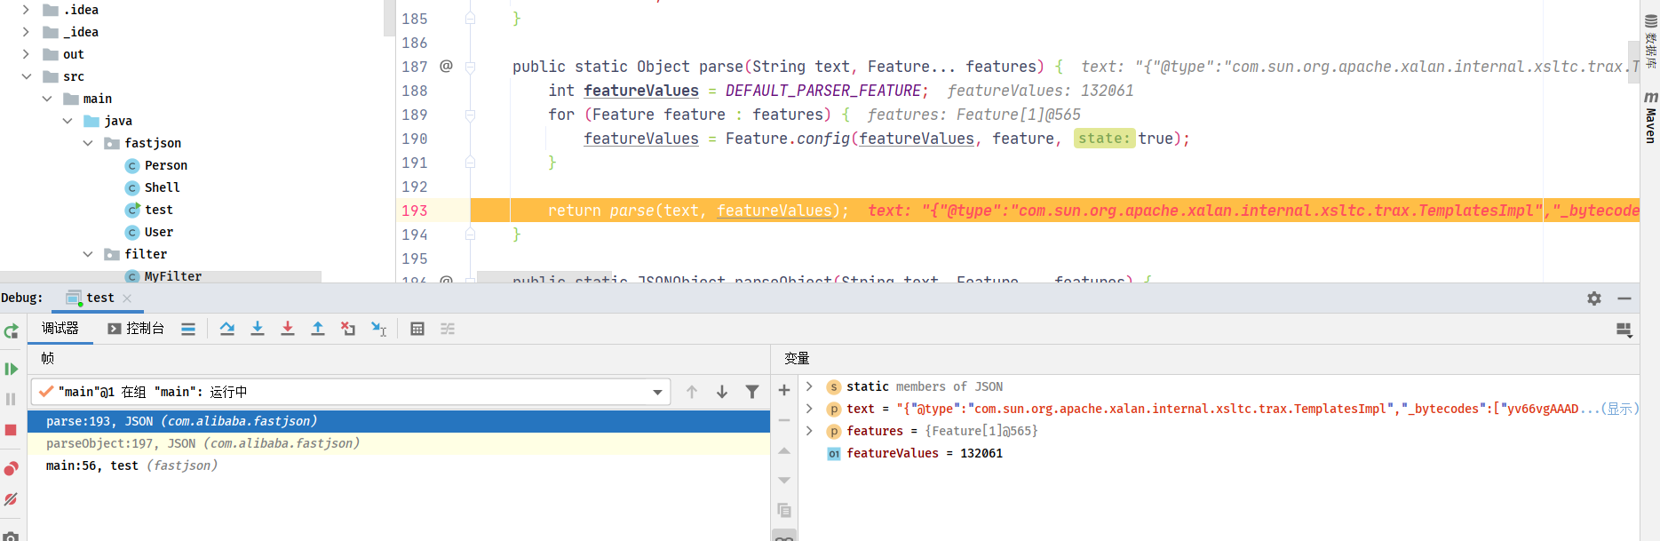Click the restore layout icon
This screenshot has height=541, width=1660.
1624,330
